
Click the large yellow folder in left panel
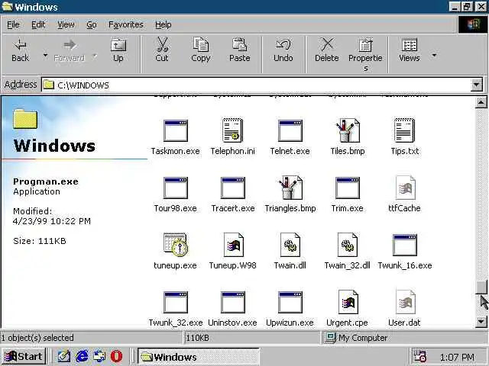[25, 118]
